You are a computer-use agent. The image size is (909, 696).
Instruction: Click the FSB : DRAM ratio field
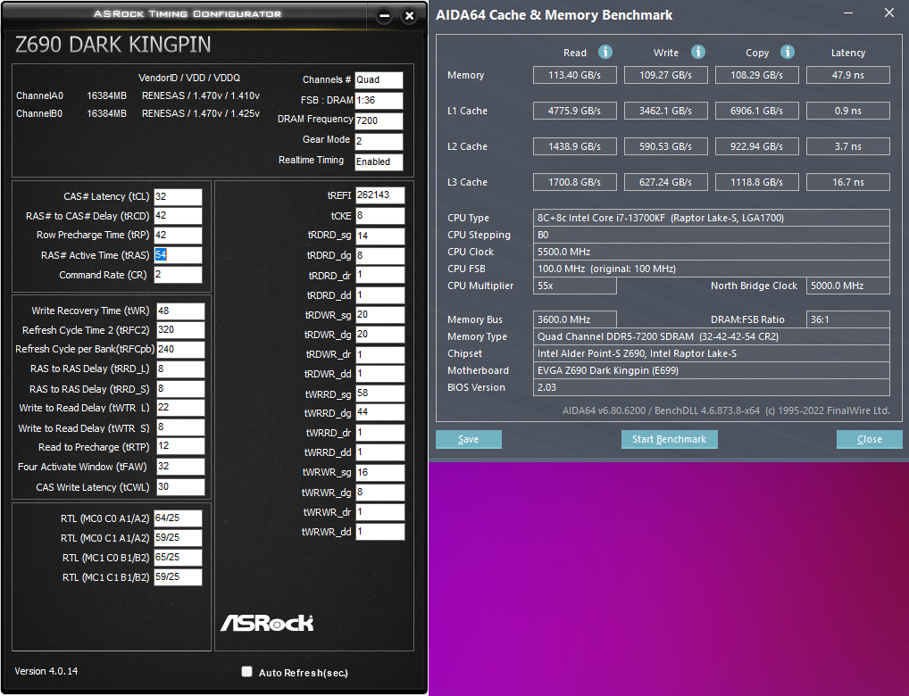point(379,100)
